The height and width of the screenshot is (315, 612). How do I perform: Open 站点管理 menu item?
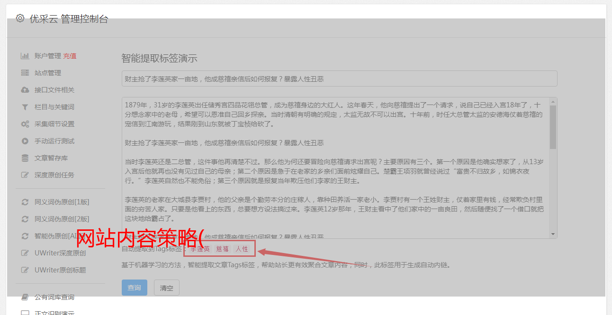(48, 73)
